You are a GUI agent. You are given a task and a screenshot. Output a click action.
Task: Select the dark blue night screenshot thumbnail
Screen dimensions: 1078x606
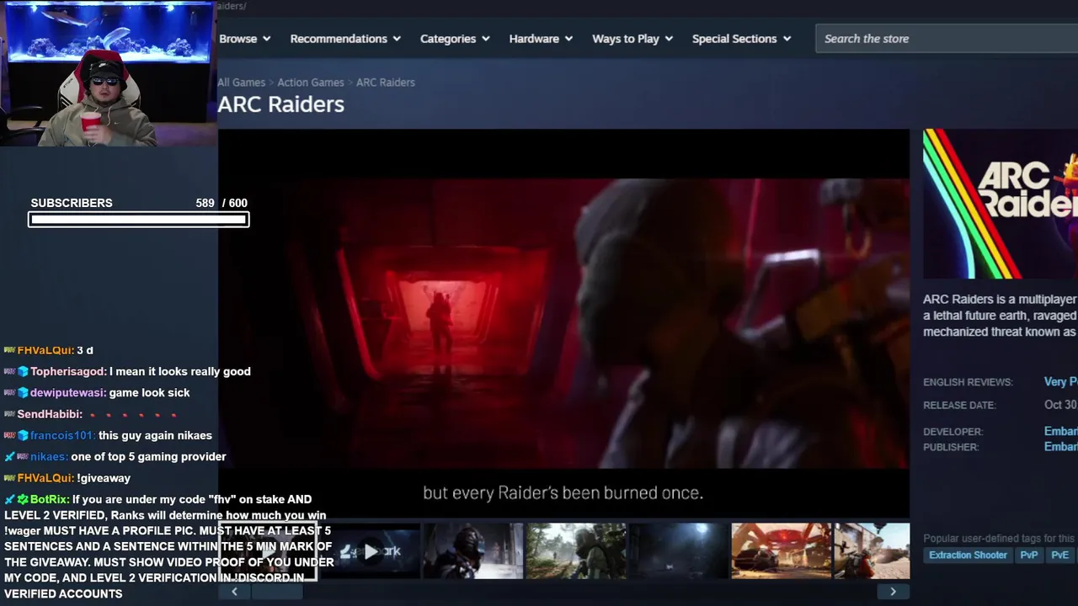click(679, 551)
